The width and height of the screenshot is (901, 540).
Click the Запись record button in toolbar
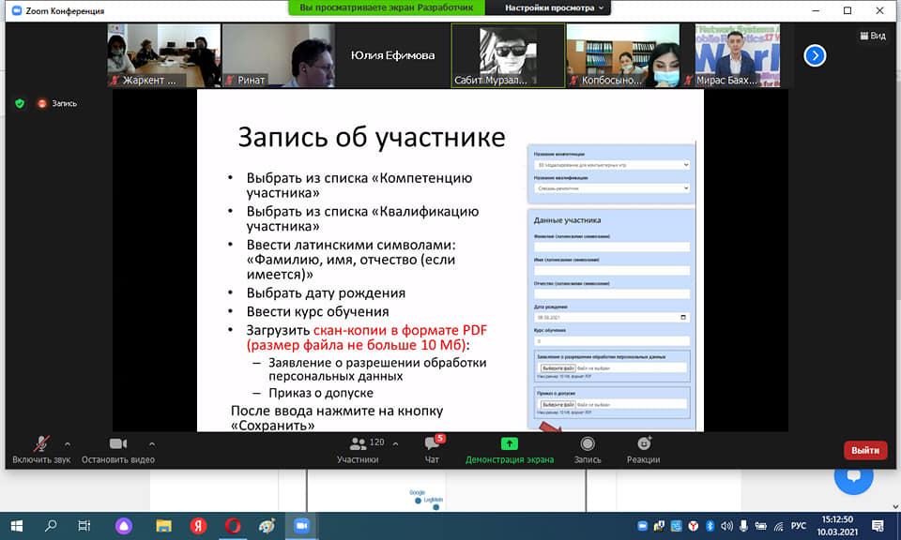588,449
